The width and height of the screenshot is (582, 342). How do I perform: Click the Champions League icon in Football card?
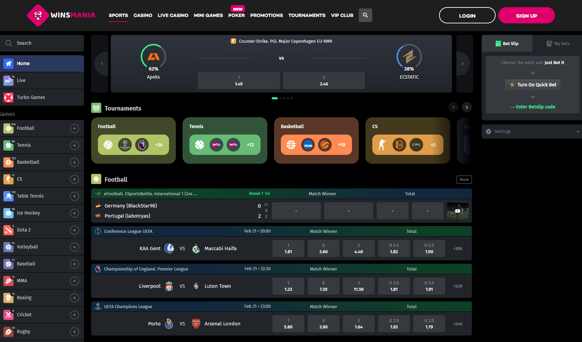pyautogui.click(x=125, y=145)
